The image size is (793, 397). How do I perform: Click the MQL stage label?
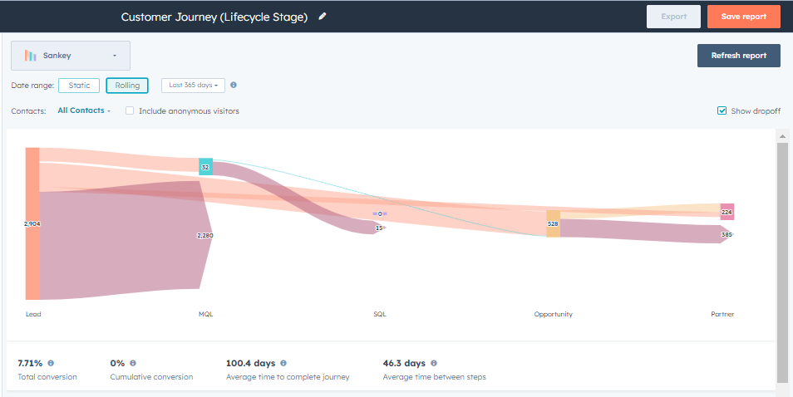click(x=206, y=314)
